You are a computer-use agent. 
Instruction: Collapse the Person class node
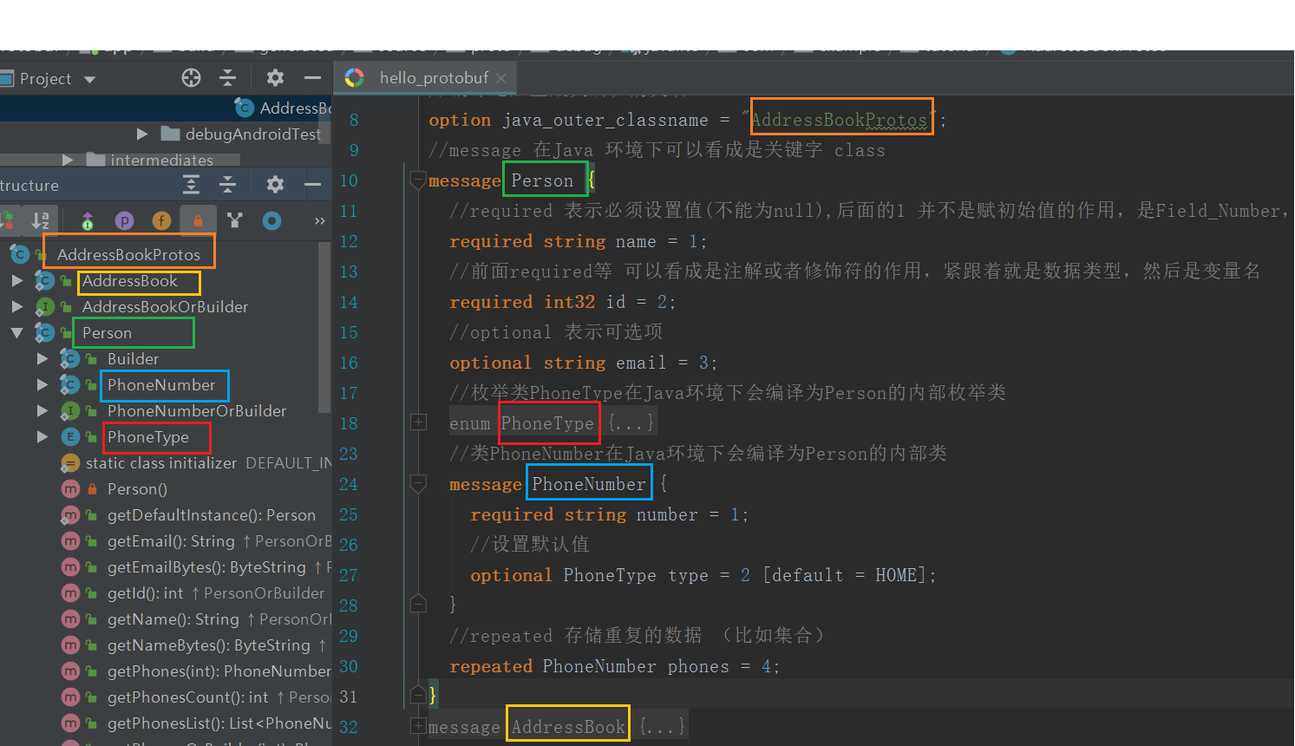click(17, 332)
